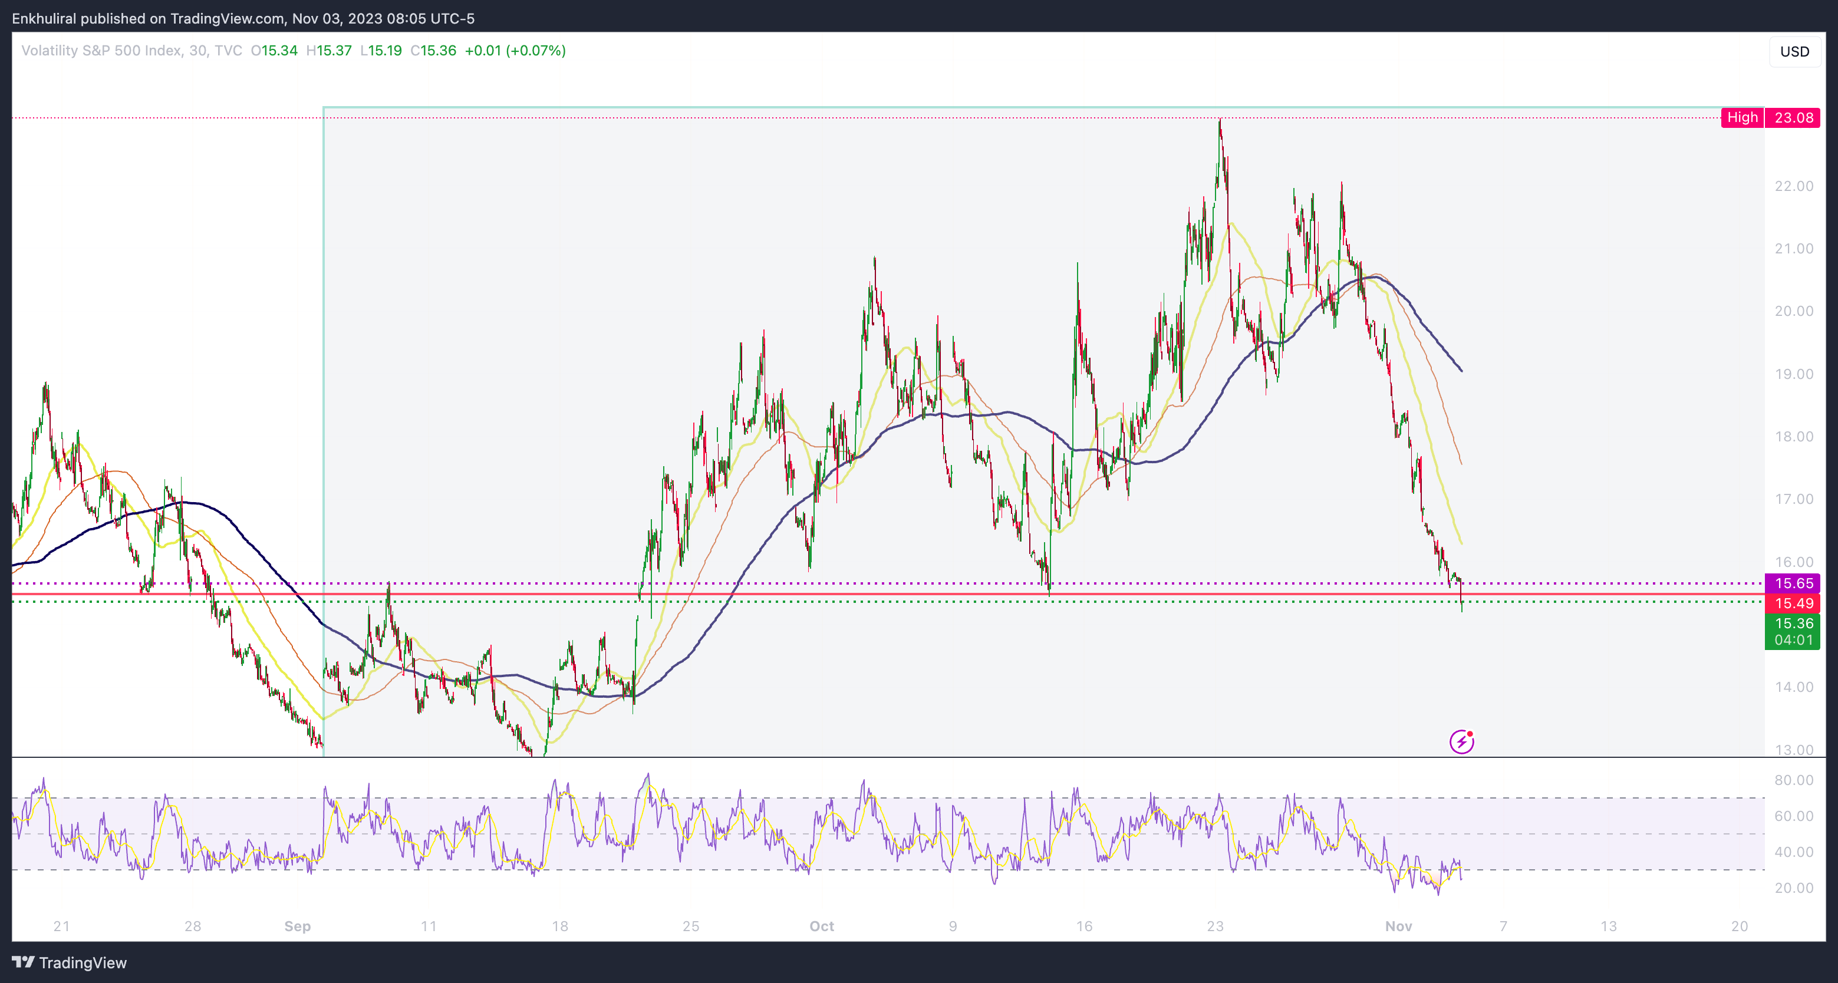Click the 04:01 countdown timer label
1838x983 pixels.
pyautogui.click(x=1793, y=640)
